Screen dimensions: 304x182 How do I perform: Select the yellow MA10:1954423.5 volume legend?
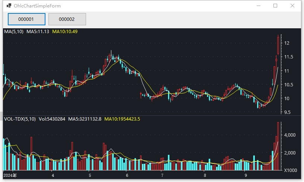[122, 119]
